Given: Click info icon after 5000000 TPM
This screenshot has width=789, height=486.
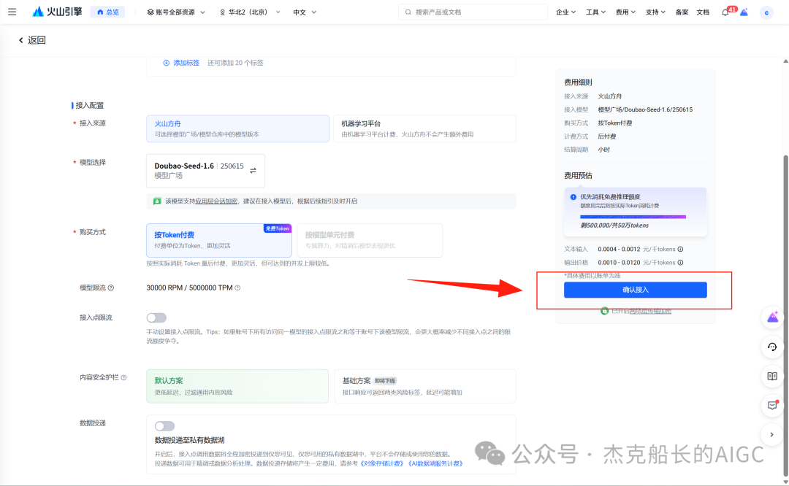Looking at the screenshot, I should point(237,288).
